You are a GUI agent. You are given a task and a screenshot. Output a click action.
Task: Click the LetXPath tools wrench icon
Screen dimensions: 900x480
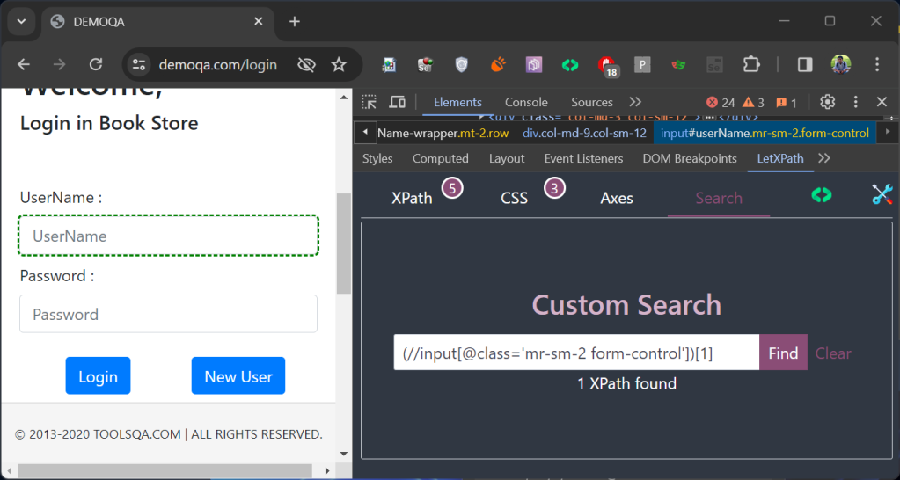tap(882, 195)
